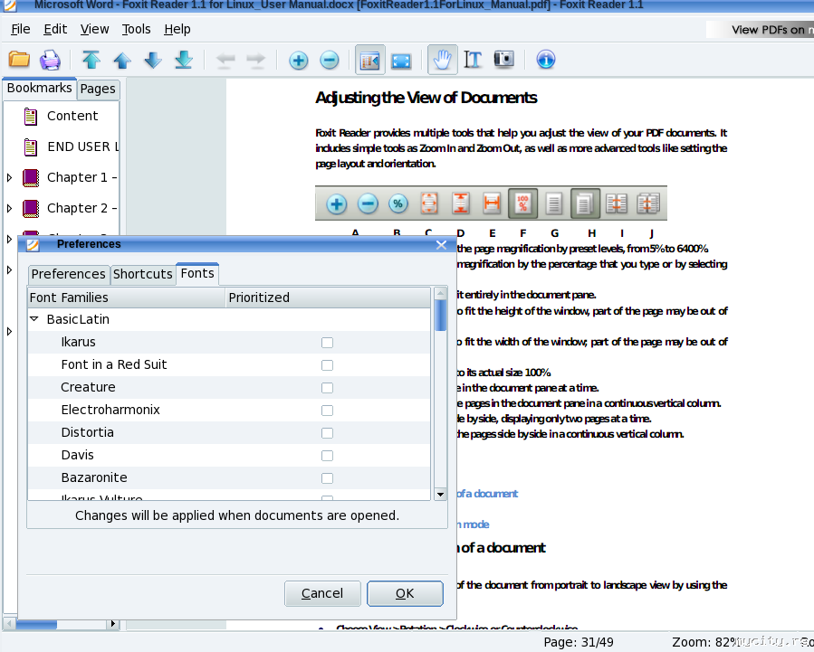Click the Chapter 2 book icon
This screenshot has width=814, height=652.
click(x=31, y=208)
